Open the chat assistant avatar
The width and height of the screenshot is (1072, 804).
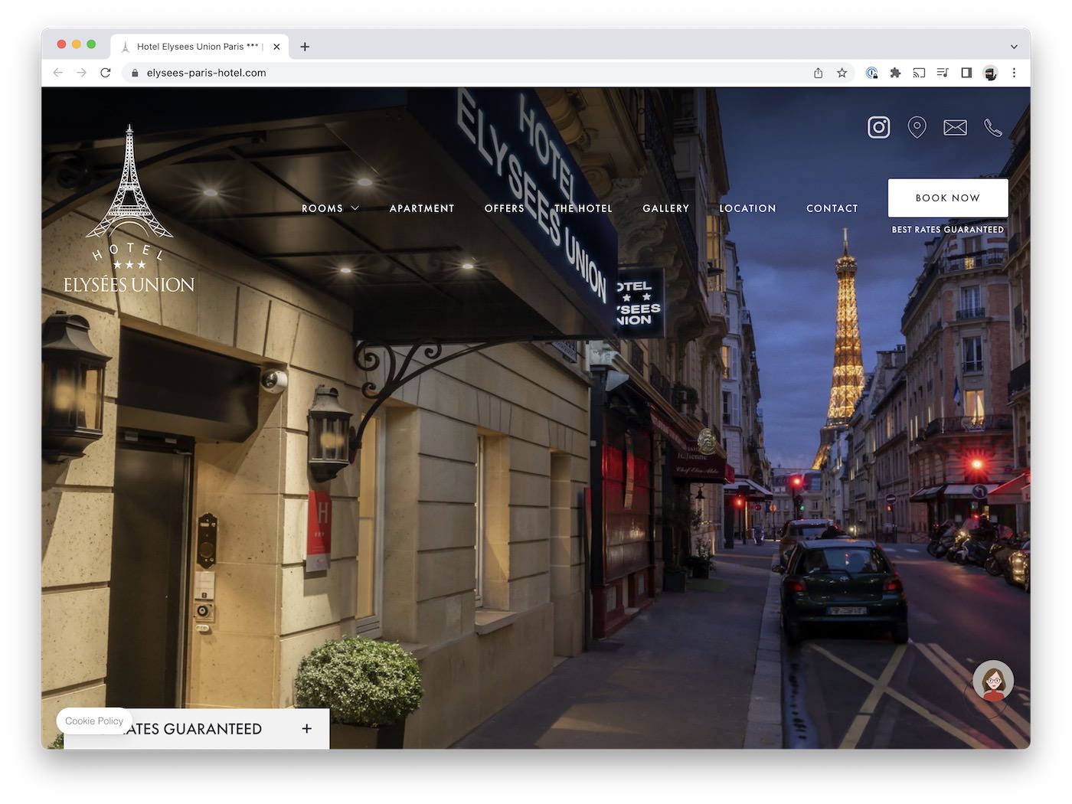pos(993,681)
